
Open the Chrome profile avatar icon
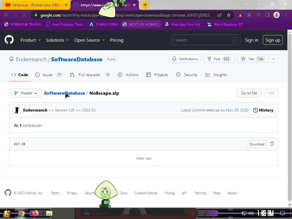click(x=277, y=15)
